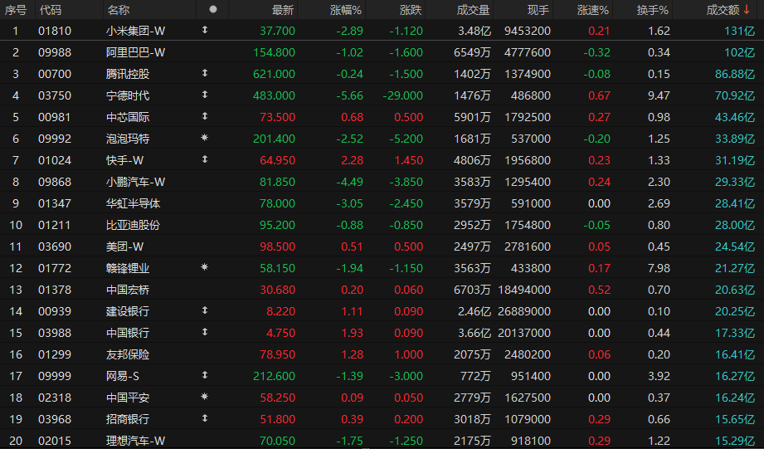
Task: Select stock name 比亚迪股份
Action: [133, 225]
